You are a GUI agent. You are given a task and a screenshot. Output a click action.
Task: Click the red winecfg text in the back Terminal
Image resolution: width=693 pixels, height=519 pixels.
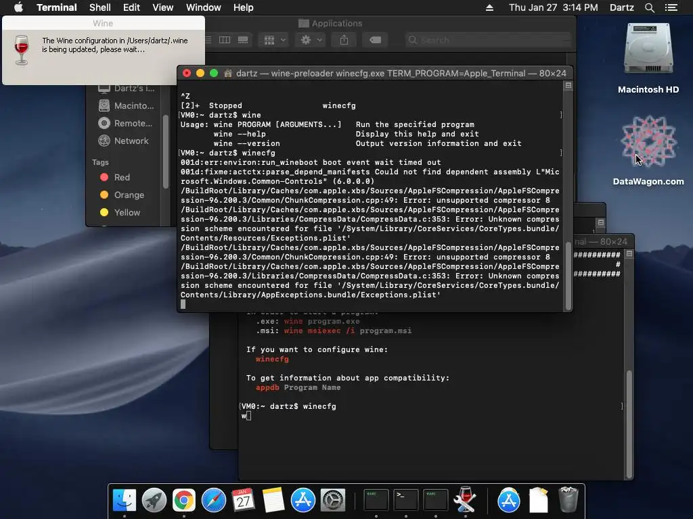click(x=272, y=359)
